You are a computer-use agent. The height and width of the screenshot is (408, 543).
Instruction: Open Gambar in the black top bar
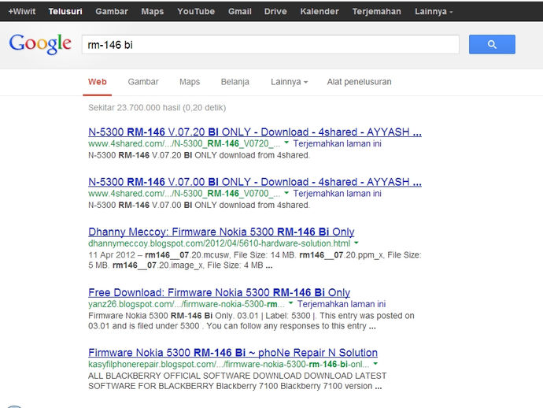click(x=112, y=12)
